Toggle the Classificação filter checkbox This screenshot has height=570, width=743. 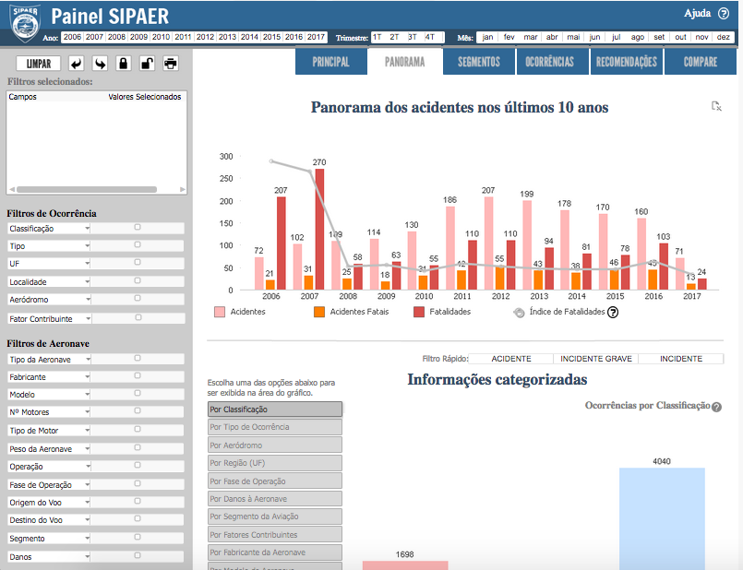138,227
